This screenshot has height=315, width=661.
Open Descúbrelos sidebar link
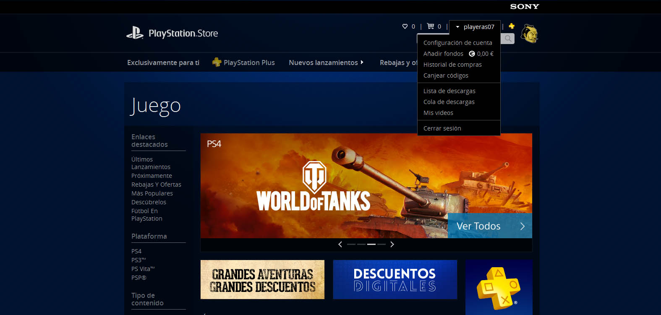point(149,202)
